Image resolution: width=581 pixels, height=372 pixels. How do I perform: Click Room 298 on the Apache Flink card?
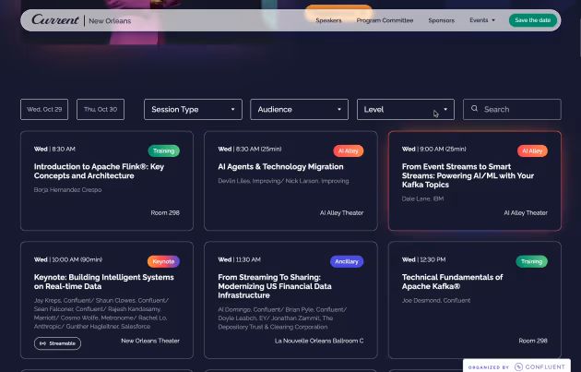(x=165, y=213)
